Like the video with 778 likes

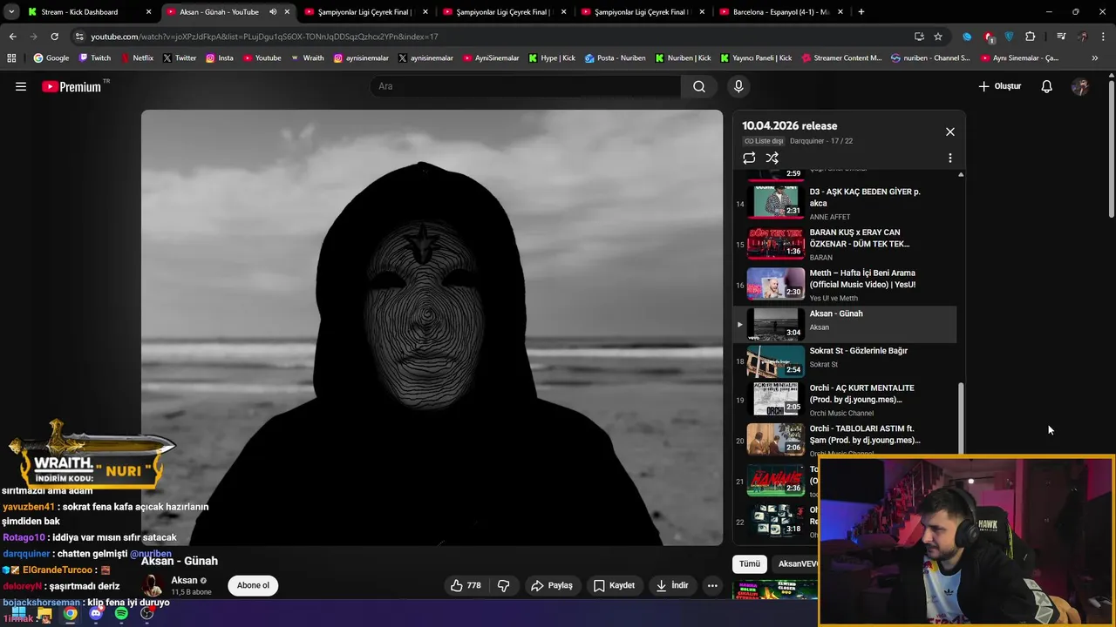tap(466, 585)
